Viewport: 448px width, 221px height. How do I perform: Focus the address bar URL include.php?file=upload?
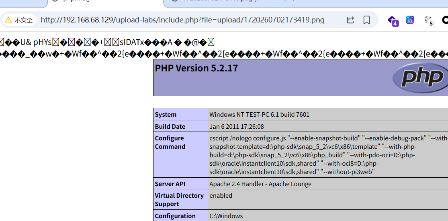[x=182, y=20]
